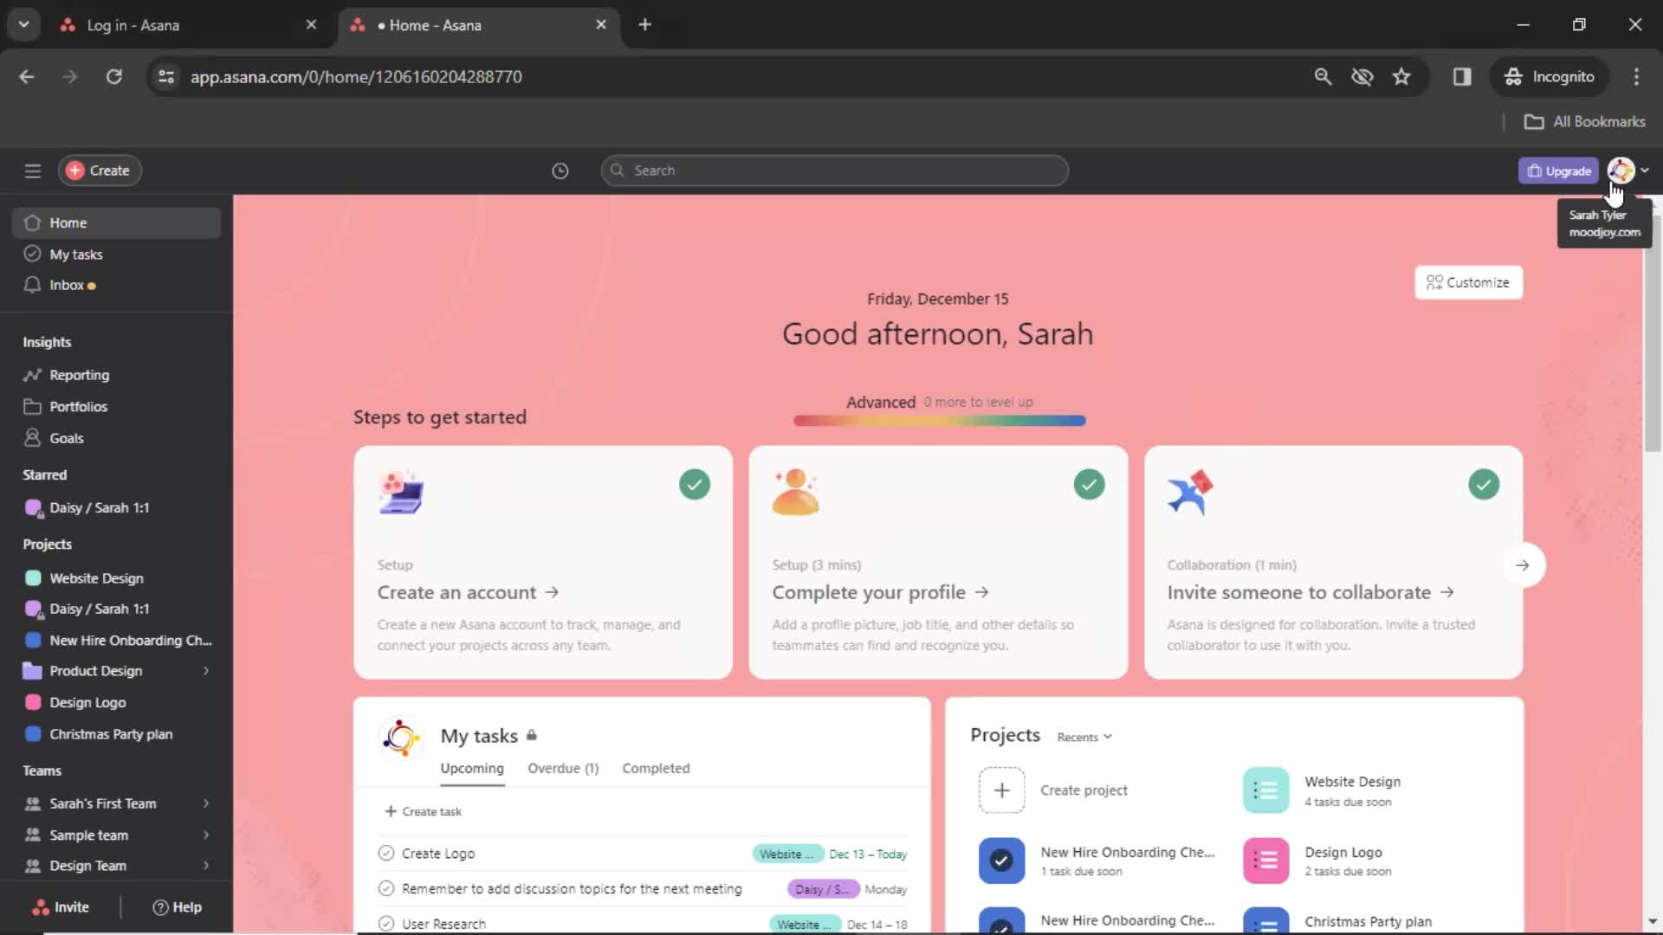Image resolution: width=1663 pixels, height=935 pixels.
Task: Complete the Remember to add discussion topics task
Action: click(x=386, y=888)
